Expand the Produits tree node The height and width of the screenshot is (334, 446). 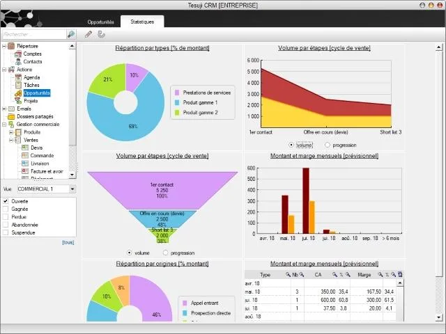click(11, 132)
